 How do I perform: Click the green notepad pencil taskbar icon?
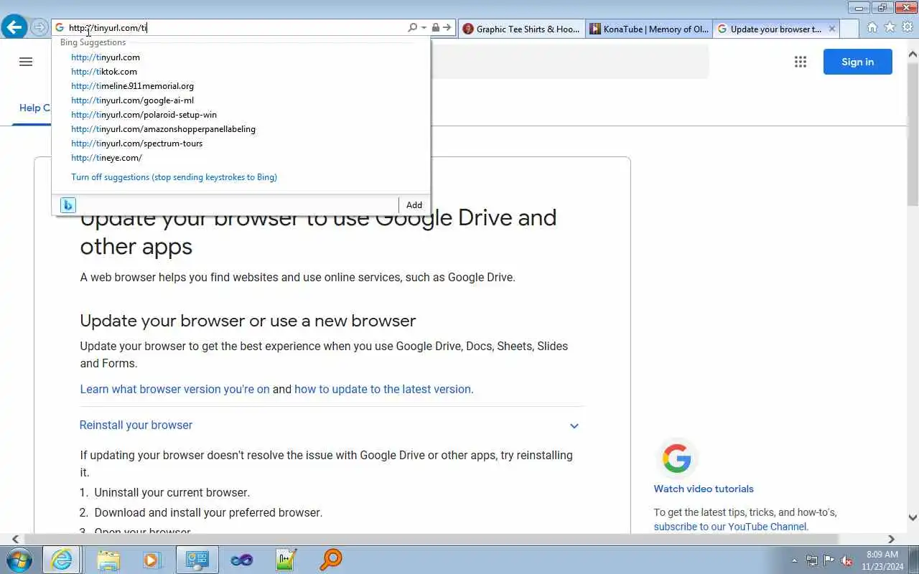(x=286, y=560)
